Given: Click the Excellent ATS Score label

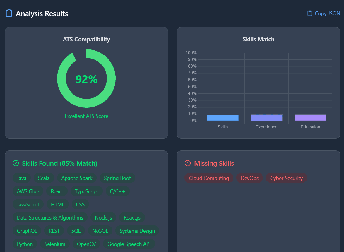Looking at the screenshot, I should (x=86, y=116).
